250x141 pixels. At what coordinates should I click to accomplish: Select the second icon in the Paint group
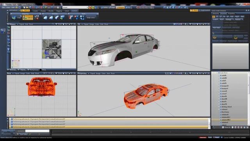tap(77, 17)
